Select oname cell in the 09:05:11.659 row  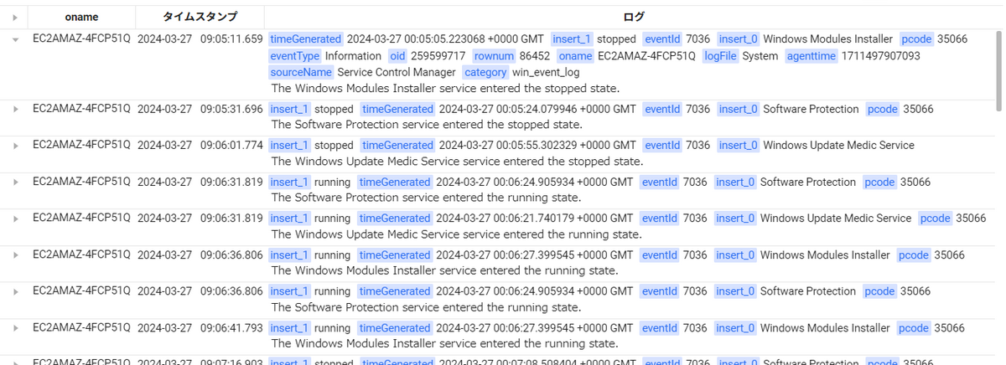(x=81, y=39)
